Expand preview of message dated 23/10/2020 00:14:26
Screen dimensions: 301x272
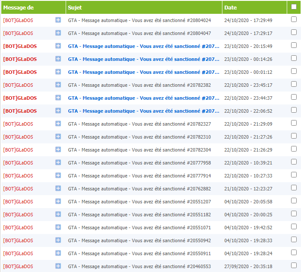58,59
